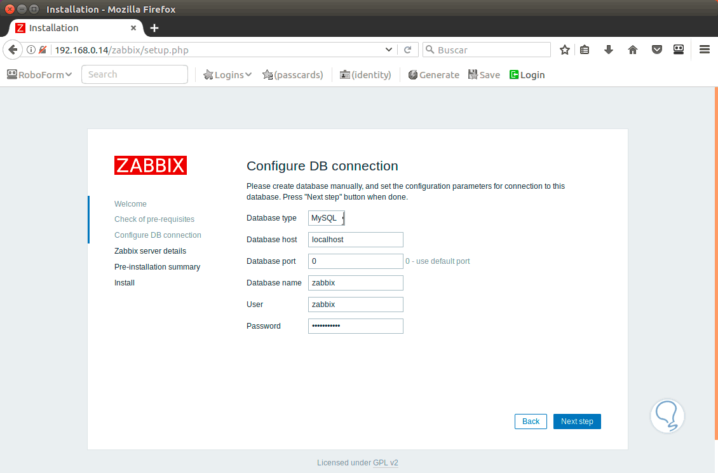Click RoboForm toolbar icon right of Pocket

(679, 50)
